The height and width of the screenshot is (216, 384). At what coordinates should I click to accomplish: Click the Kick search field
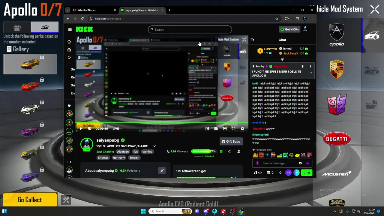[190, 29]
